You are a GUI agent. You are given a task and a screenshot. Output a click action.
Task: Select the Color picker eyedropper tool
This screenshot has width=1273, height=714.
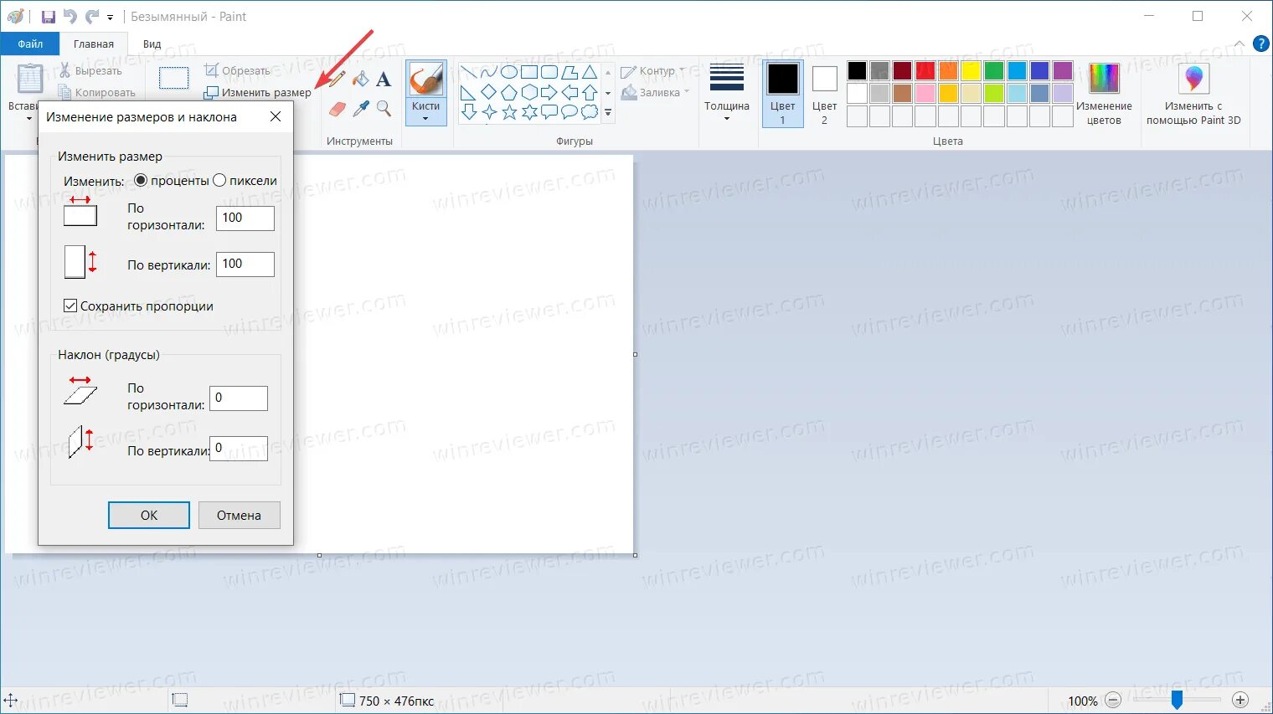click(361, 109)
